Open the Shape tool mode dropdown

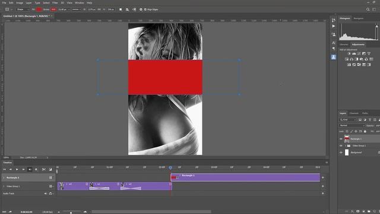(23, 10)
